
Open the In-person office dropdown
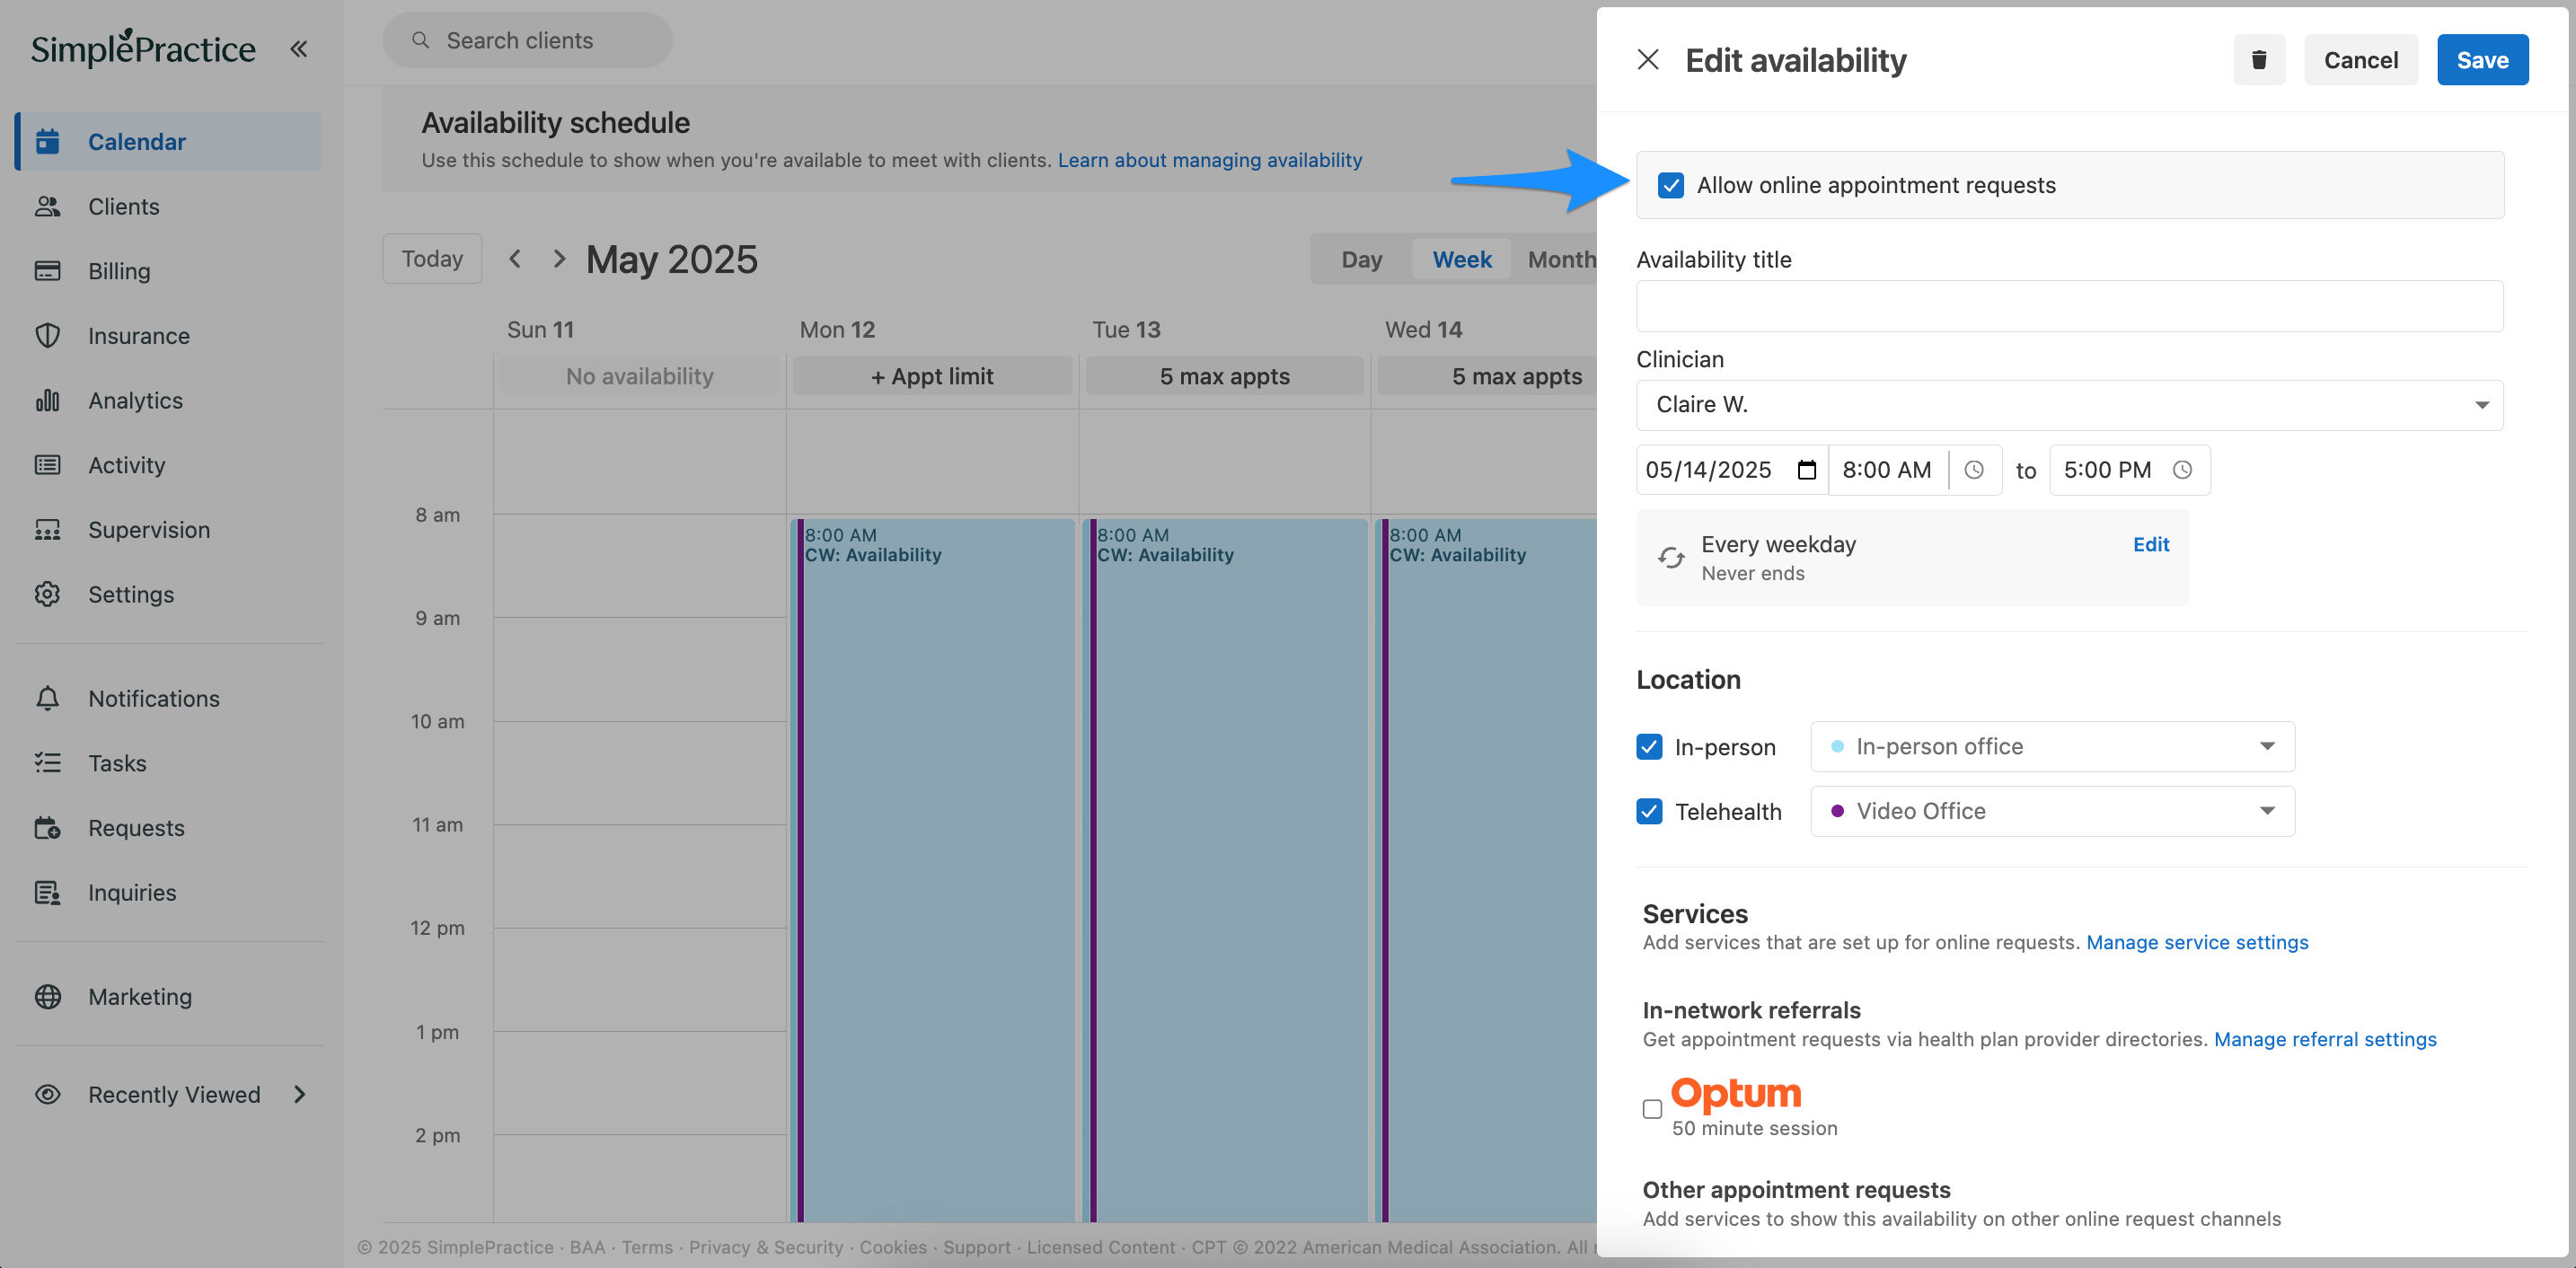click(x=2052, y=747)
